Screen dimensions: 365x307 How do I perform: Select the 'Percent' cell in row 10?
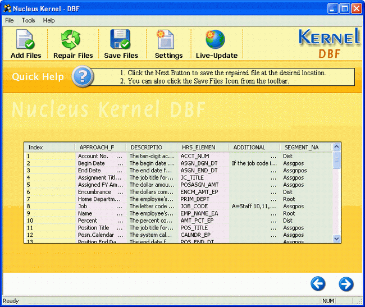coord(101,221)
